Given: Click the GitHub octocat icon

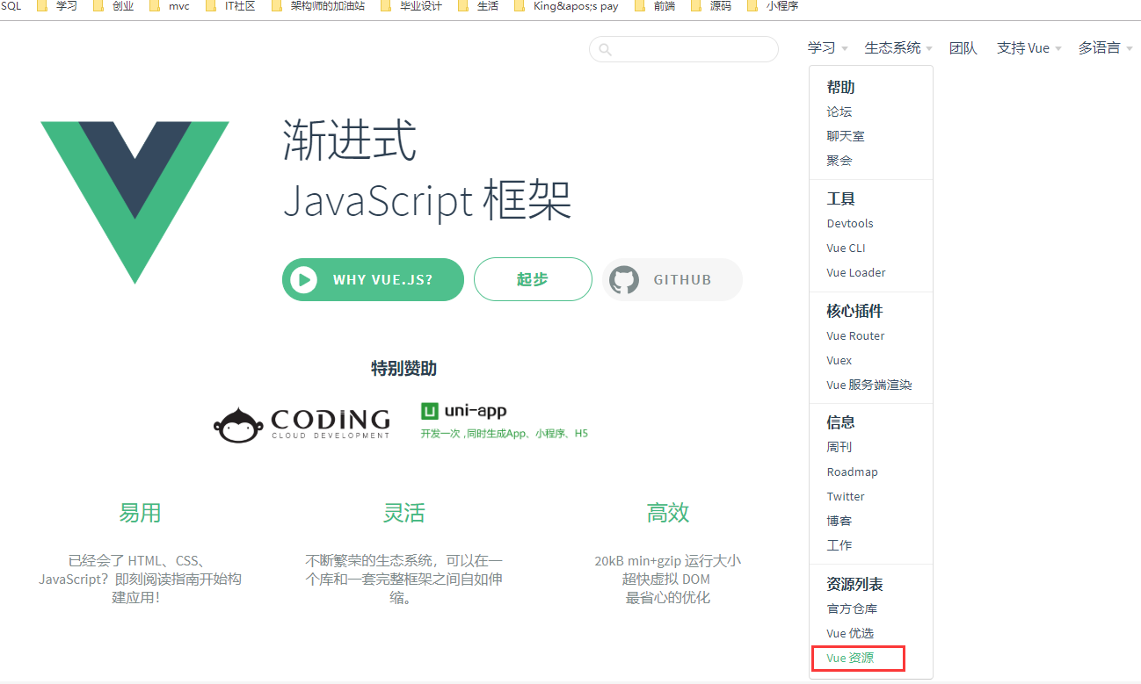Looking at the screenshot, I should coord(624,279).
